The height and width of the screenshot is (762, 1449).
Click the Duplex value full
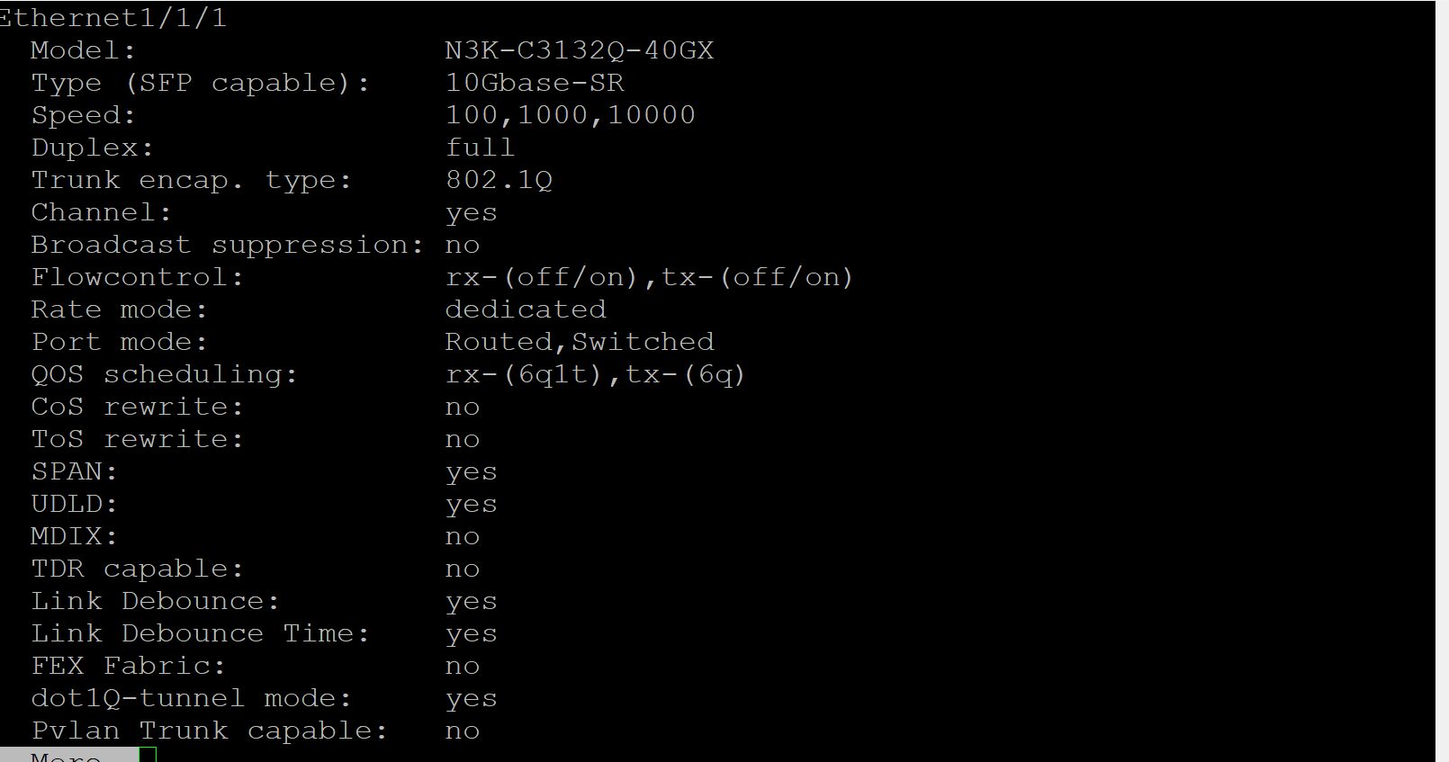(481, 148)
